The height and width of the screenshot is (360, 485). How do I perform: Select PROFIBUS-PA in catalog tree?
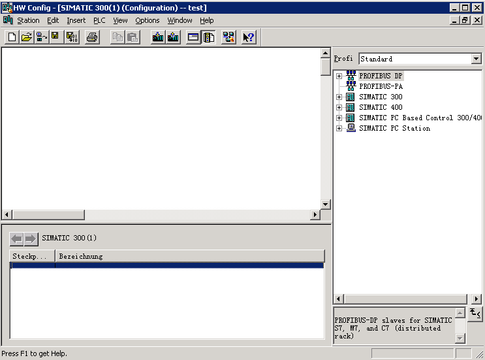tap(381, 86)
